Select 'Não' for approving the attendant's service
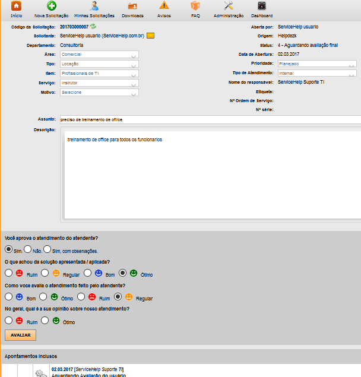Screen dimensions: 361x377 tap(28, 249)
